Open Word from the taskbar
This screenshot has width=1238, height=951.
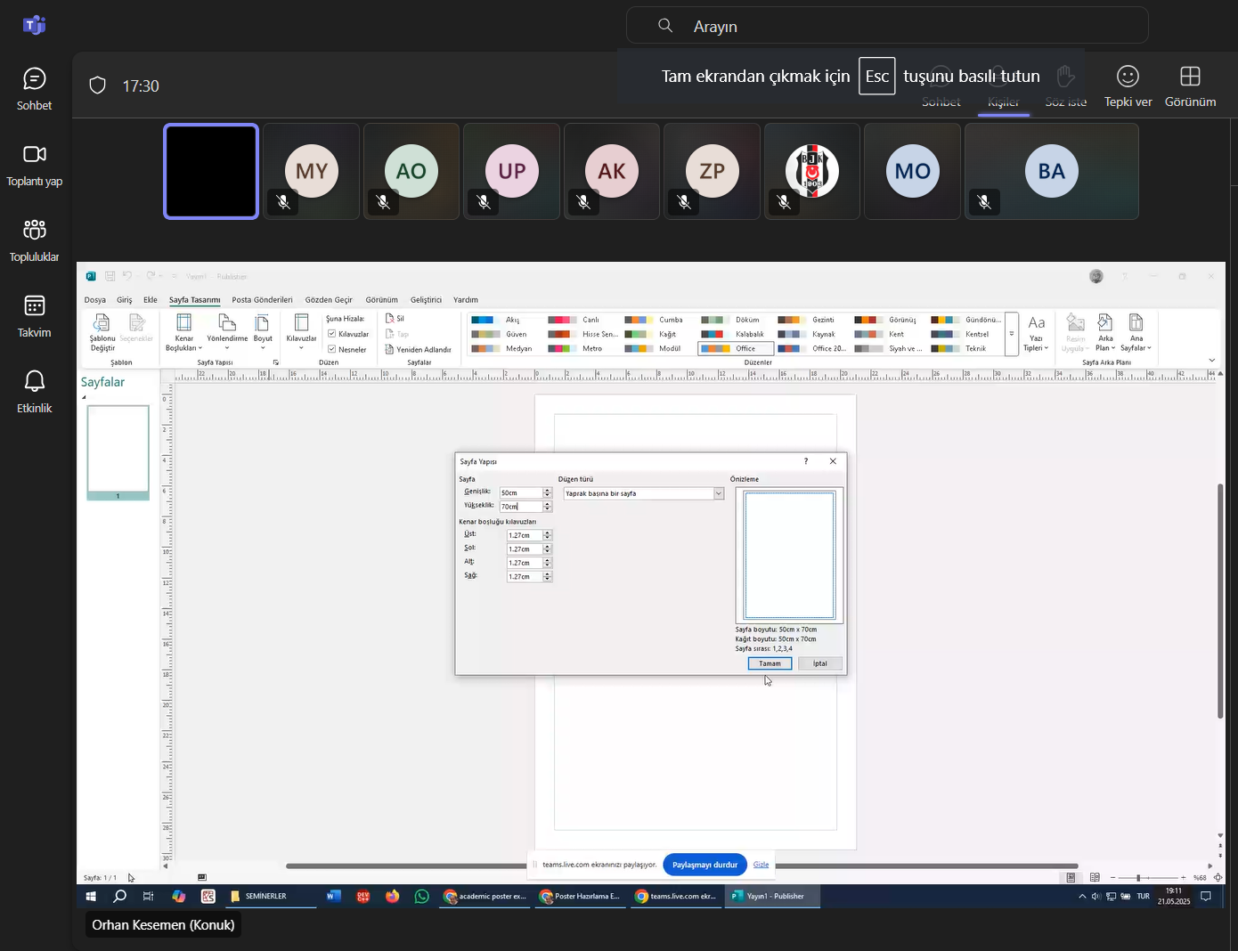tap(333, 897)
